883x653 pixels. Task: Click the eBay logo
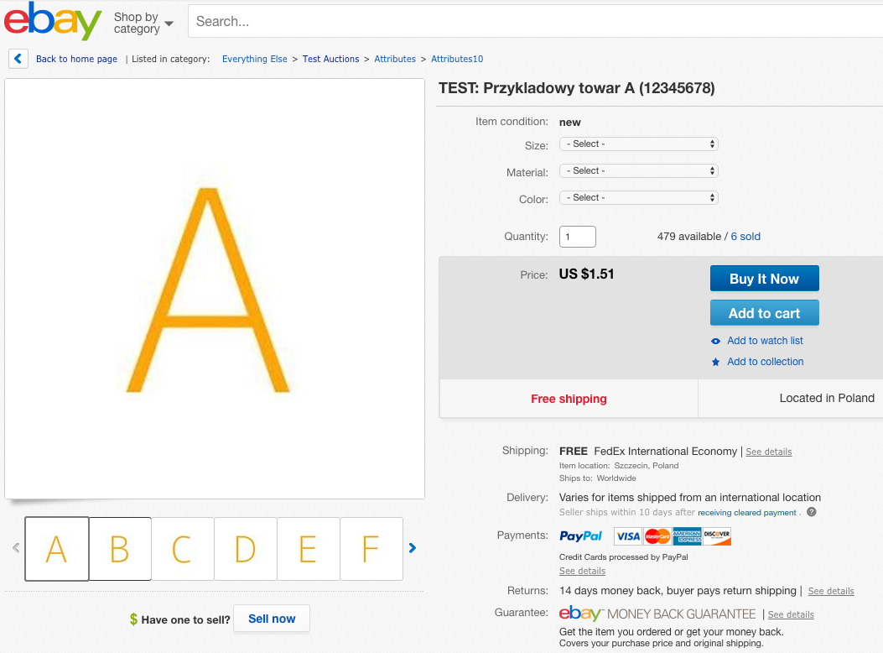pyautogui.click(x=52, y=22)
